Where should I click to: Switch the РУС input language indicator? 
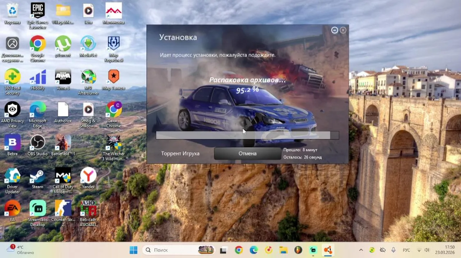(406, 250)
